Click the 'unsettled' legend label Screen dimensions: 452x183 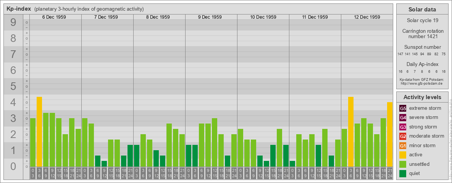420,164
